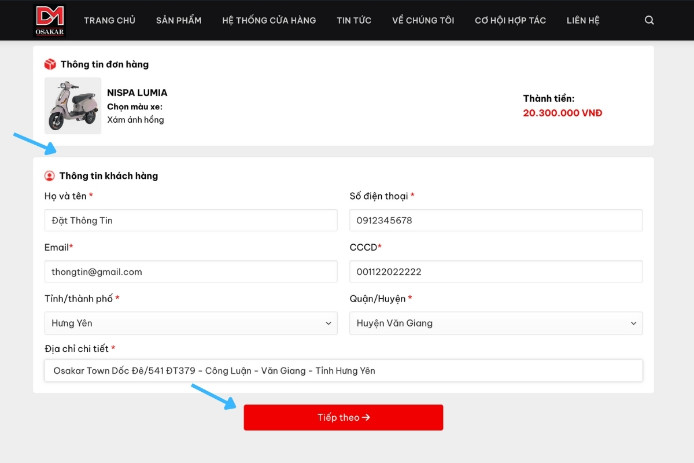Open Cơ Hội Hợp Tác menu item
The image size is (694, 463).
510,20
